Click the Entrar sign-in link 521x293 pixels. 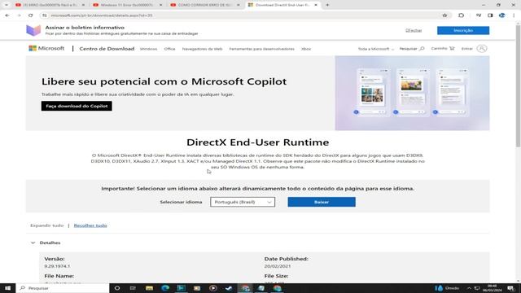466,49
